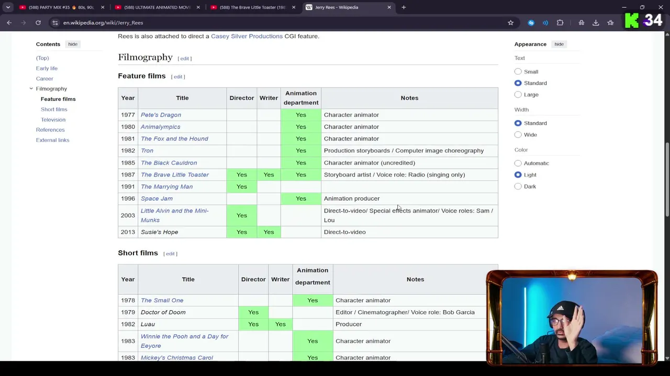Open The Brave Little Toaster table link
The width and height of the screenshot is (670, 376).
coord(175,175)
